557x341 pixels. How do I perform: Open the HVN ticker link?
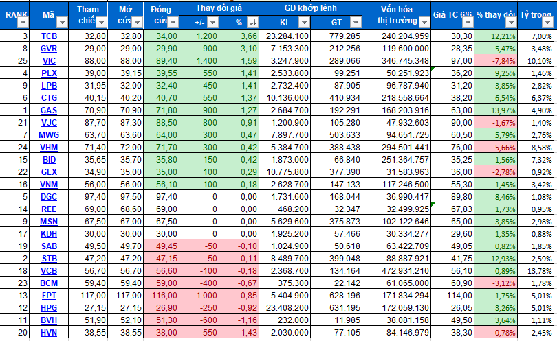coord(49,333)
